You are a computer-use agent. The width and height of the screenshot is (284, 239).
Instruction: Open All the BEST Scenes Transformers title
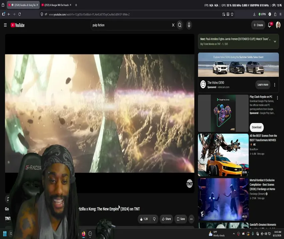coord(263,140)
